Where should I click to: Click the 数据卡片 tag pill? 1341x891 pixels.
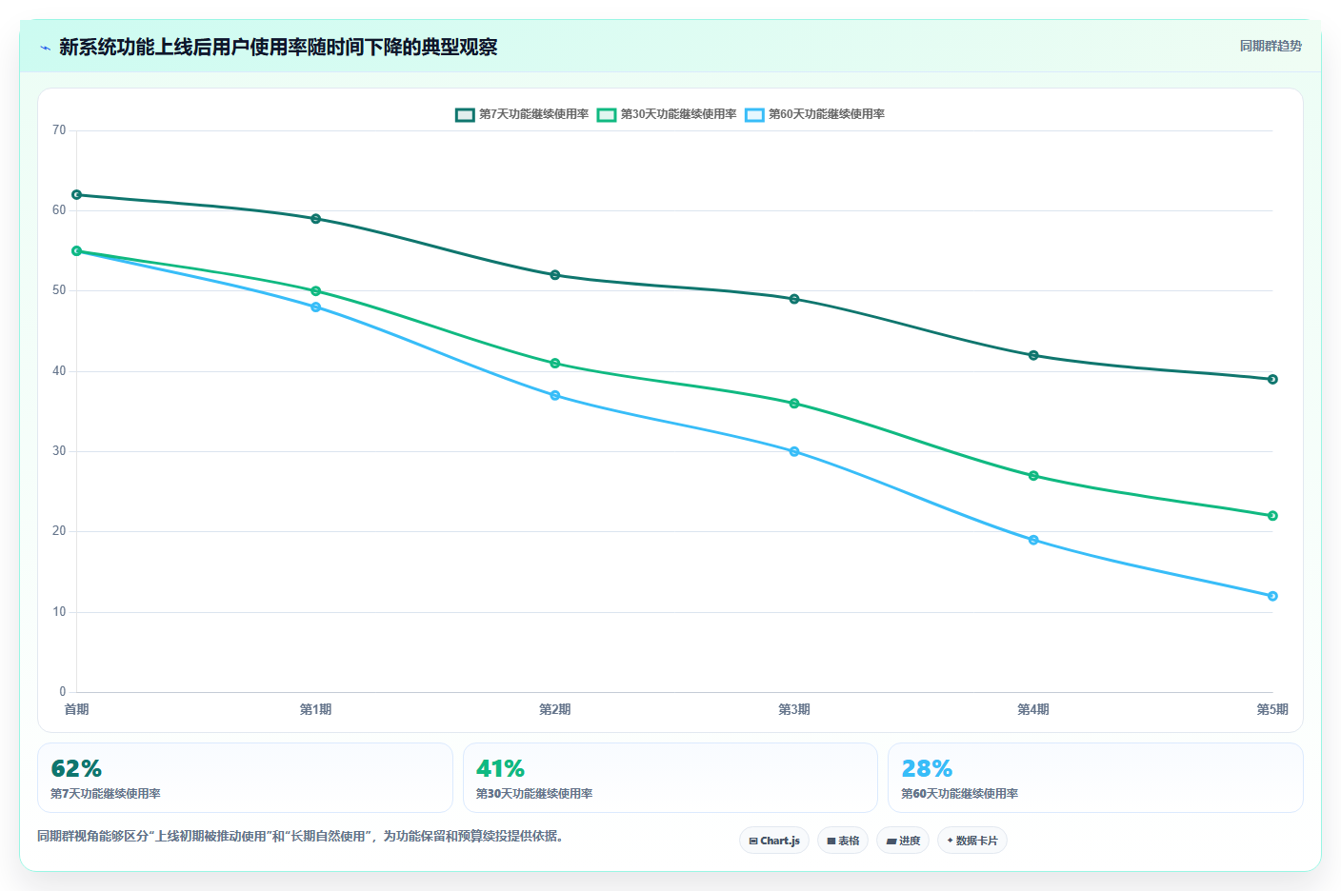(x=972, y=841)
